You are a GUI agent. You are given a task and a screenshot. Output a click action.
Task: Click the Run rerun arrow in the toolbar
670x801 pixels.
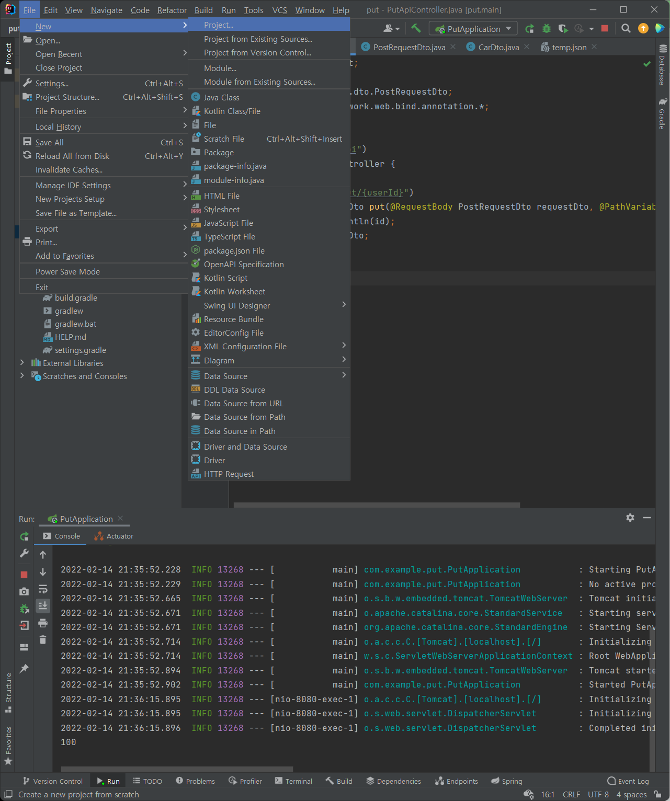(x=530, y=29)
